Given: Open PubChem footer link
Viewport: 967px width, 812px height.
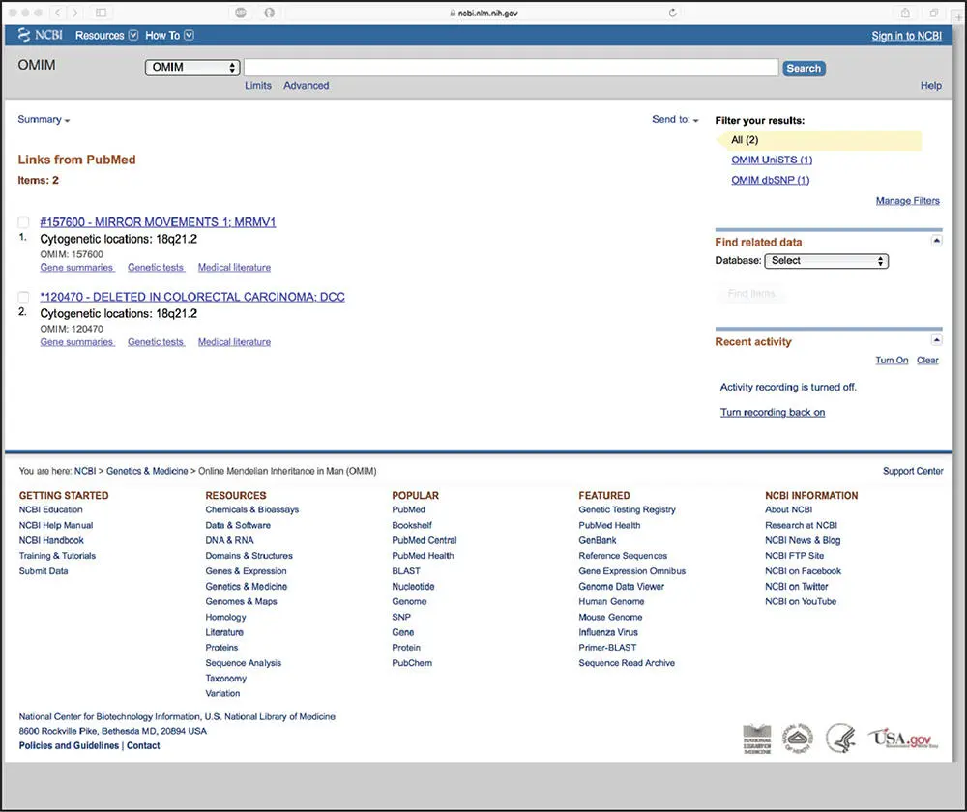Looking at the screenshot, I should [412, 663].
